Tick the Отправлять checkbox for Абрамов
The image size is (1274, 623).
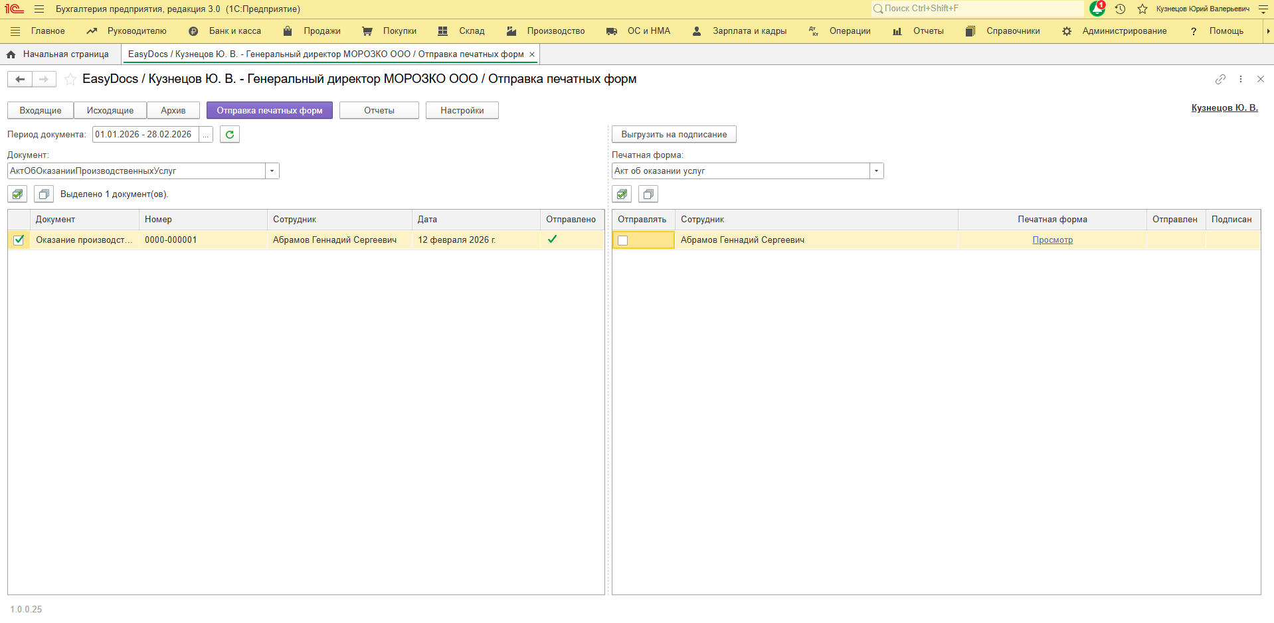click(622, 240)
